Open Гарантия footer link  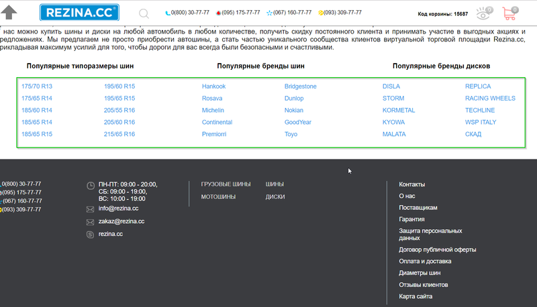pos(411,219)
